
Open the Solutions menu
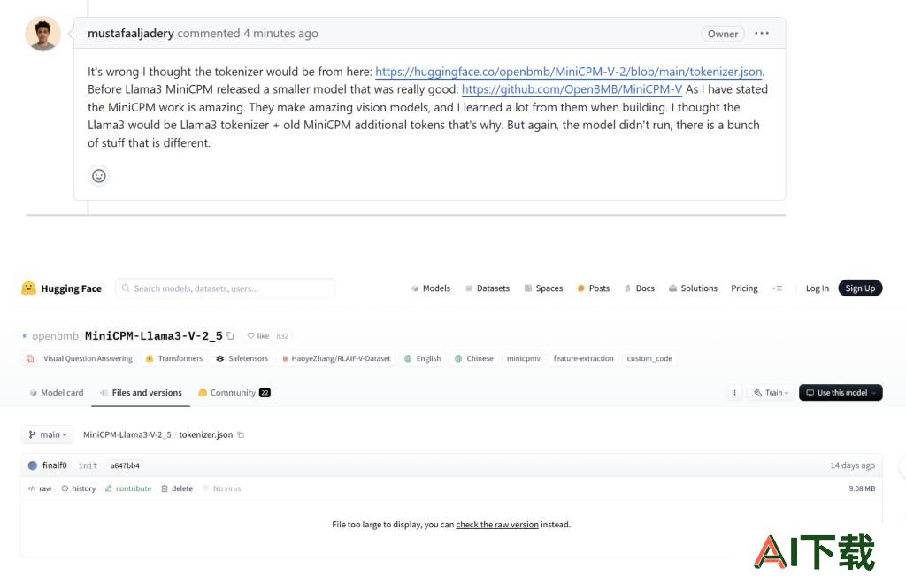tap(693, 288)
